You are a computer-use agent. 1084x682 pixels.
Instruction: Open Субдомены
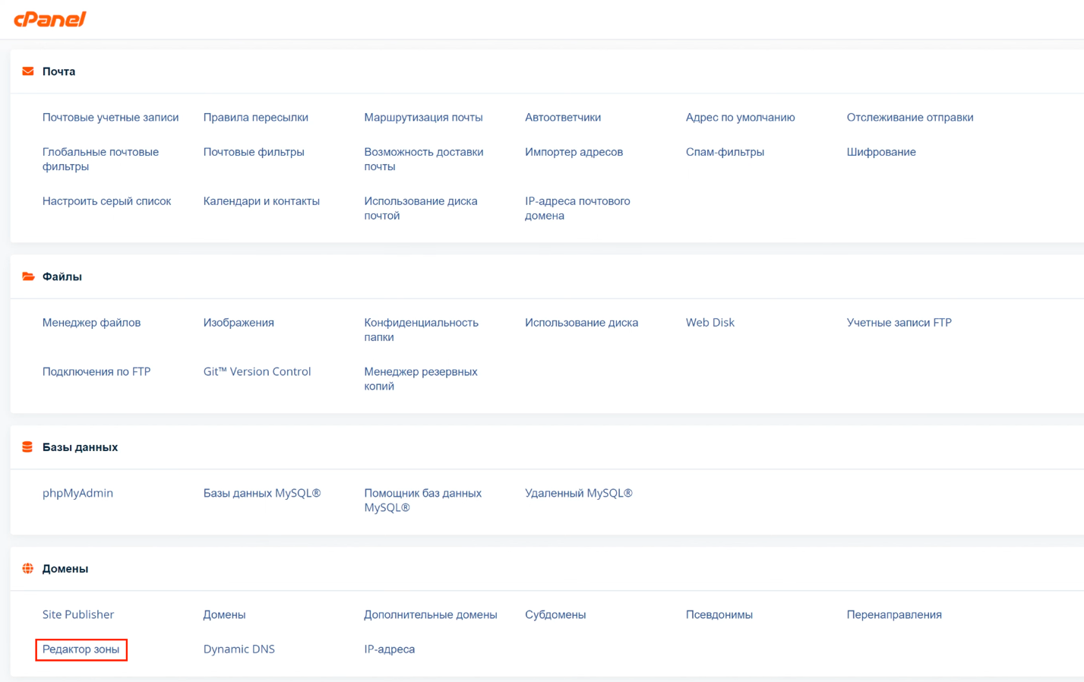(555, 615)
